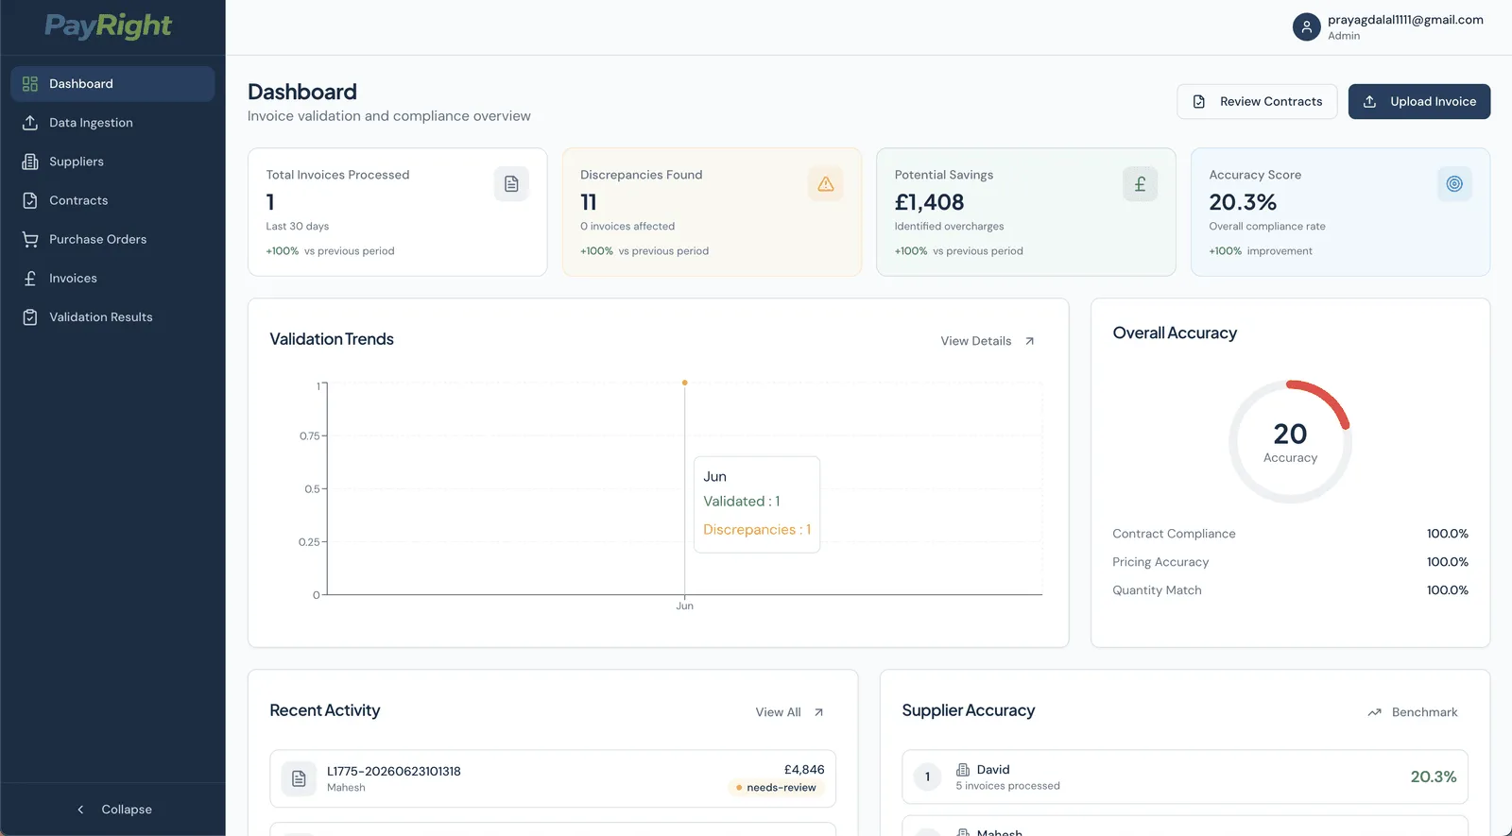Click the Validation Results clipboard icon
The image size is (1512, 836).
[x=30, y=316]
